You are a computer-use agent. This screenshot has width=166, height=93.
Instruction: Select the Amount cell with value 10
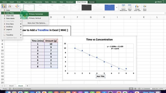51,44
